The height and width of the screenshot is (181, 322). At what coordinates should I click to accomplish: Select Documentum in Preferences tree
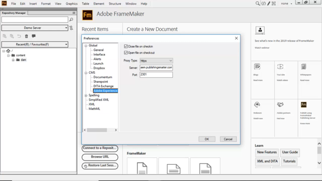click(103, 77)
